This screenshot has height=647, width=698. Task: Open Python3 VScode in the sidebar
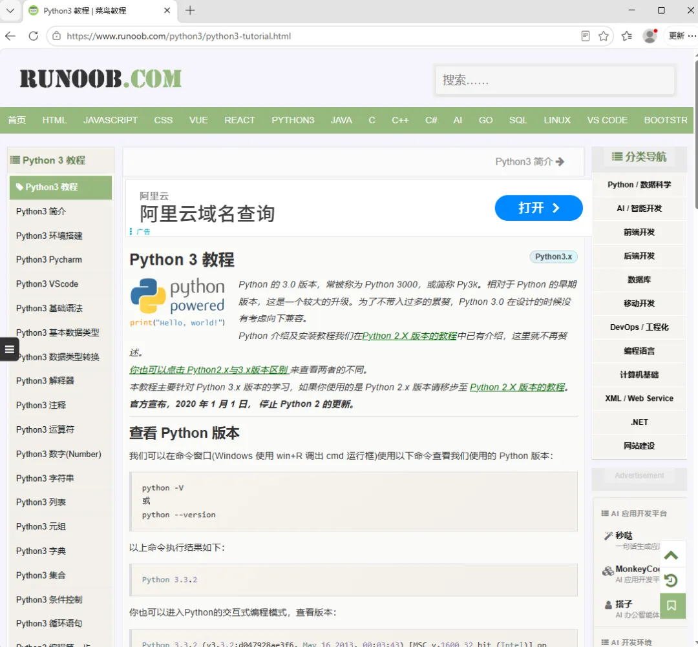(47, 284)
